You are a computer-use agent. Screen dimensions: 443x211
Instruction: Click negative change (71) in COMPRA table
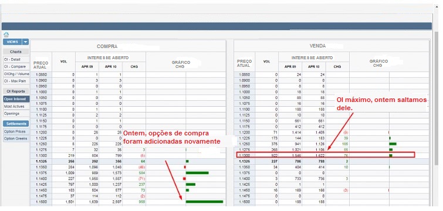pos(141,179)
